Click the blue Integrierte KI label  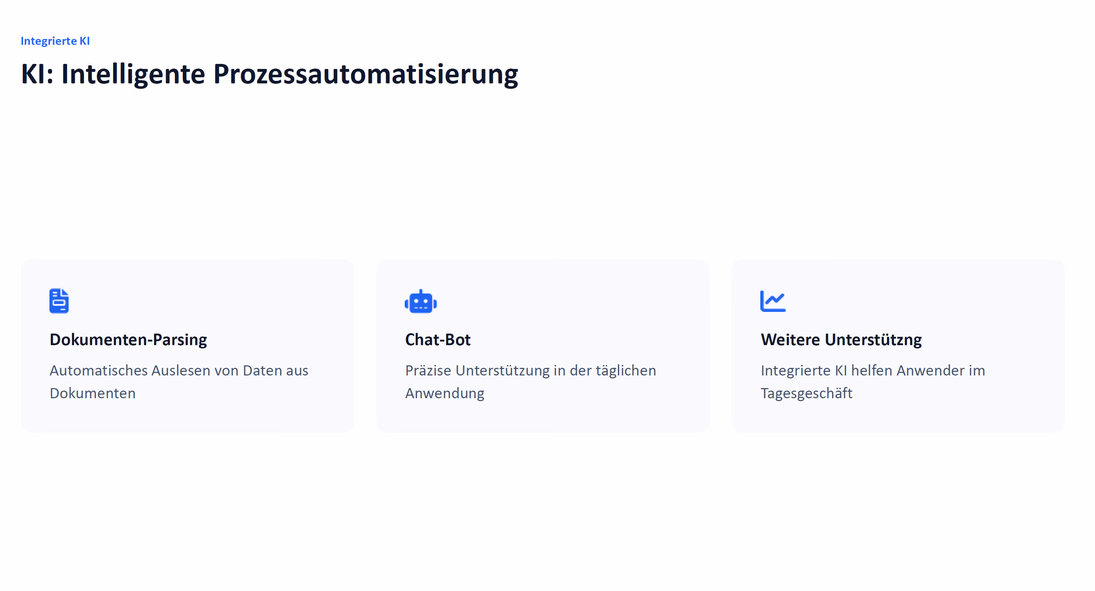click(x=55, y=41)
